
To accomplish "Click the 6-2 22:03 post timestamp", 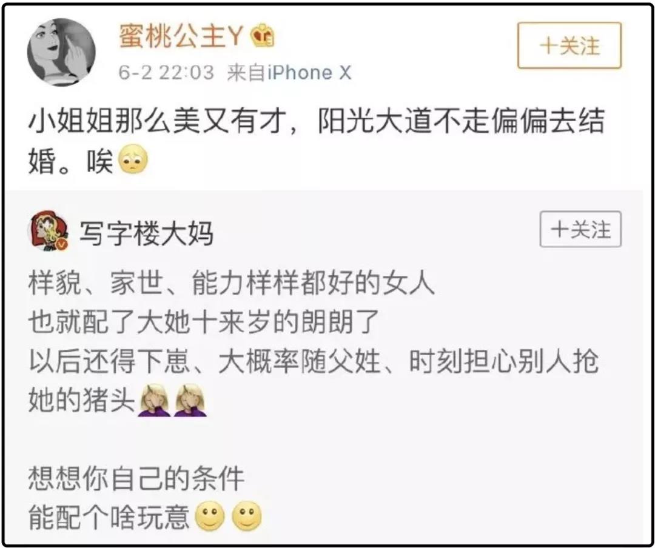I will point(166,73).
